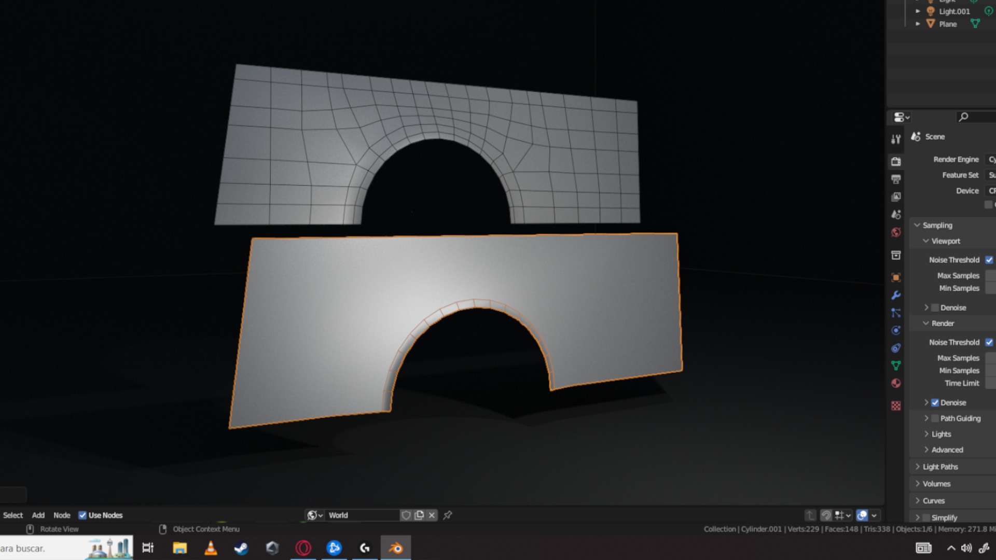The width and height of the screenshot is (996, 560).
Task: Open the World properties tab
Action: (896, 232)
